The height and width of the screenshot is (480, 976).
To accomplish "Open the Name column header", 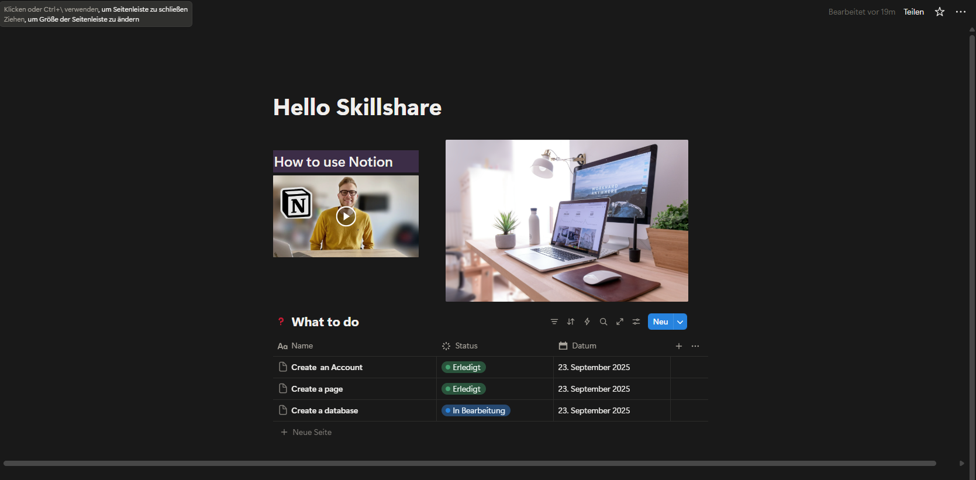I will [355, 346].
